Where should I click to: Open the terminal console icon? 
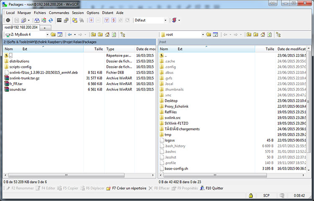[x=59, y=20]
